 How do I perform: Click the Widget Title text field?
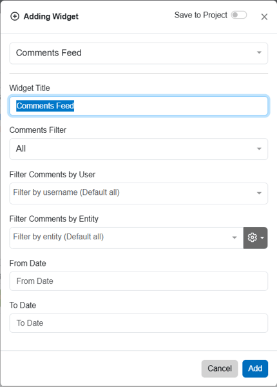[x=138, y=106]
